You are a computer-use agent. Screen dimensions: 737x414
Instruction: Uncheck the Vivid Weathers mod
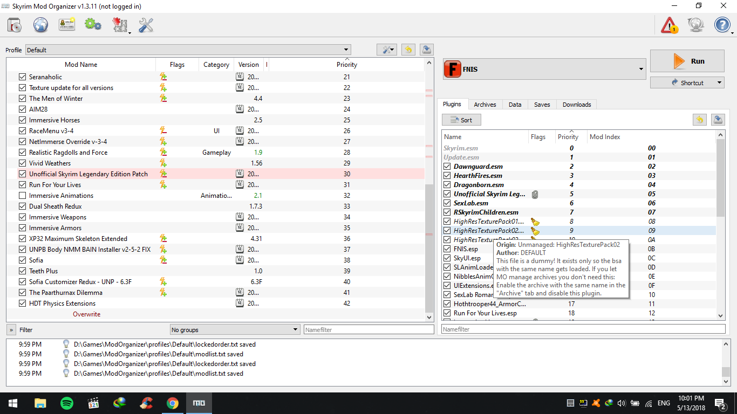[22, 163]
